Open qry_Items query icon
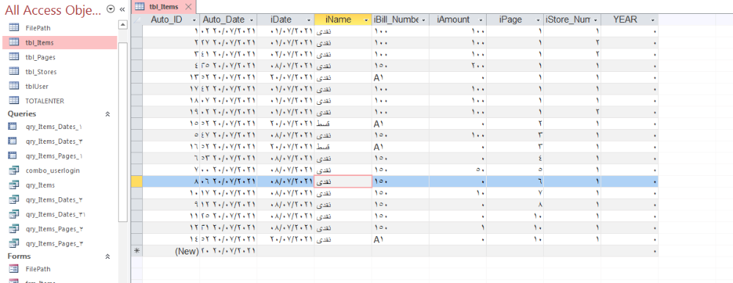This screenshot has height=283, width=733. (14, 185)
